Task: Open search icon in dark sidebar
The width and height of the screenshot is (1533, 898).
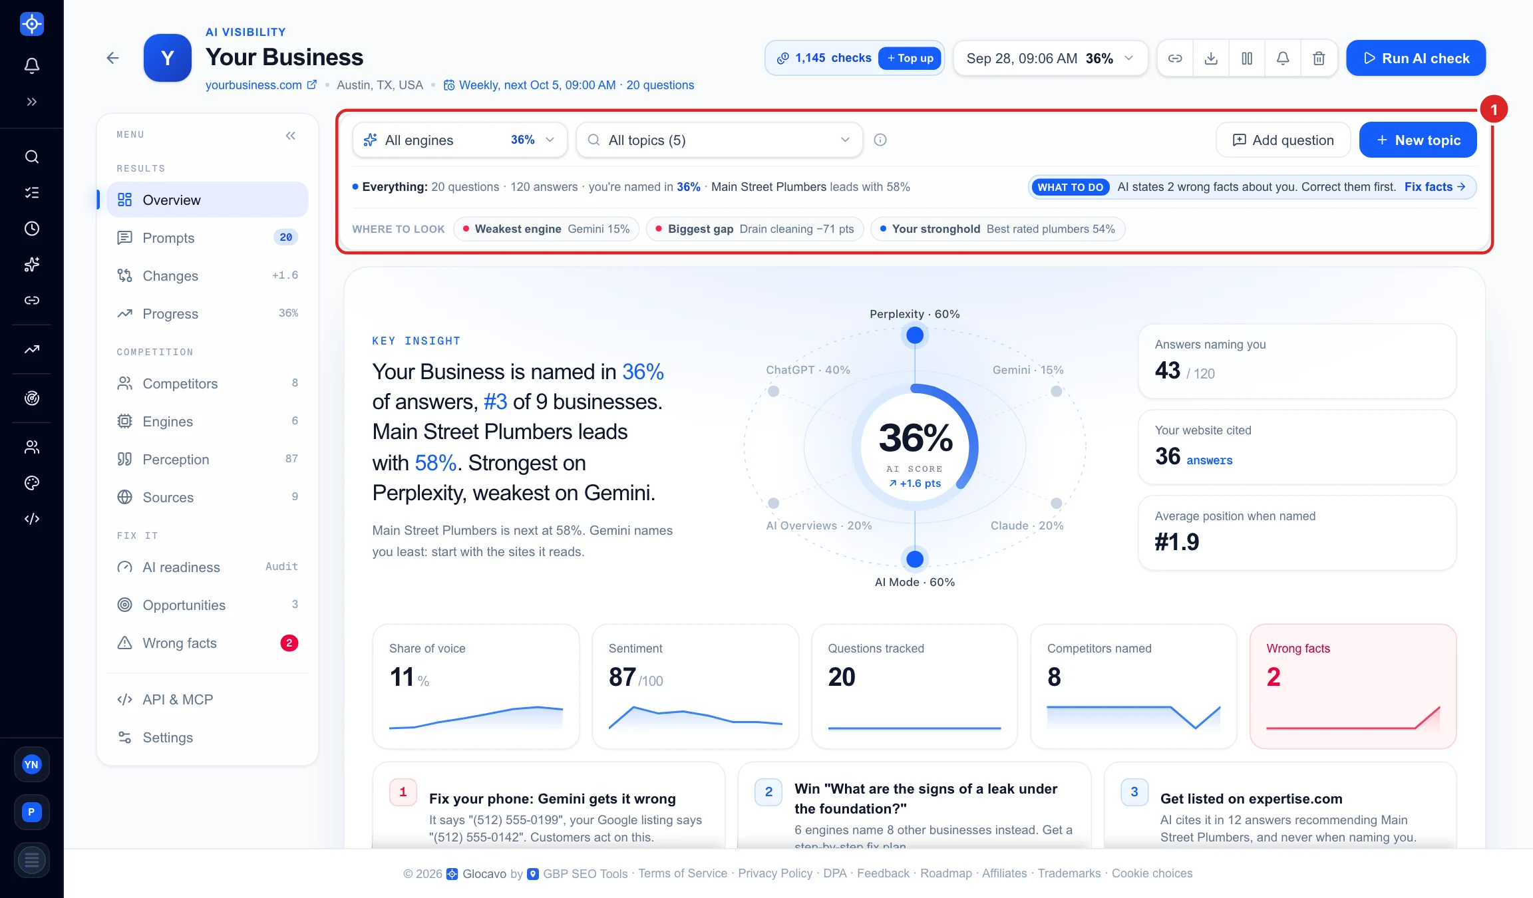Action: click(31, 157)
